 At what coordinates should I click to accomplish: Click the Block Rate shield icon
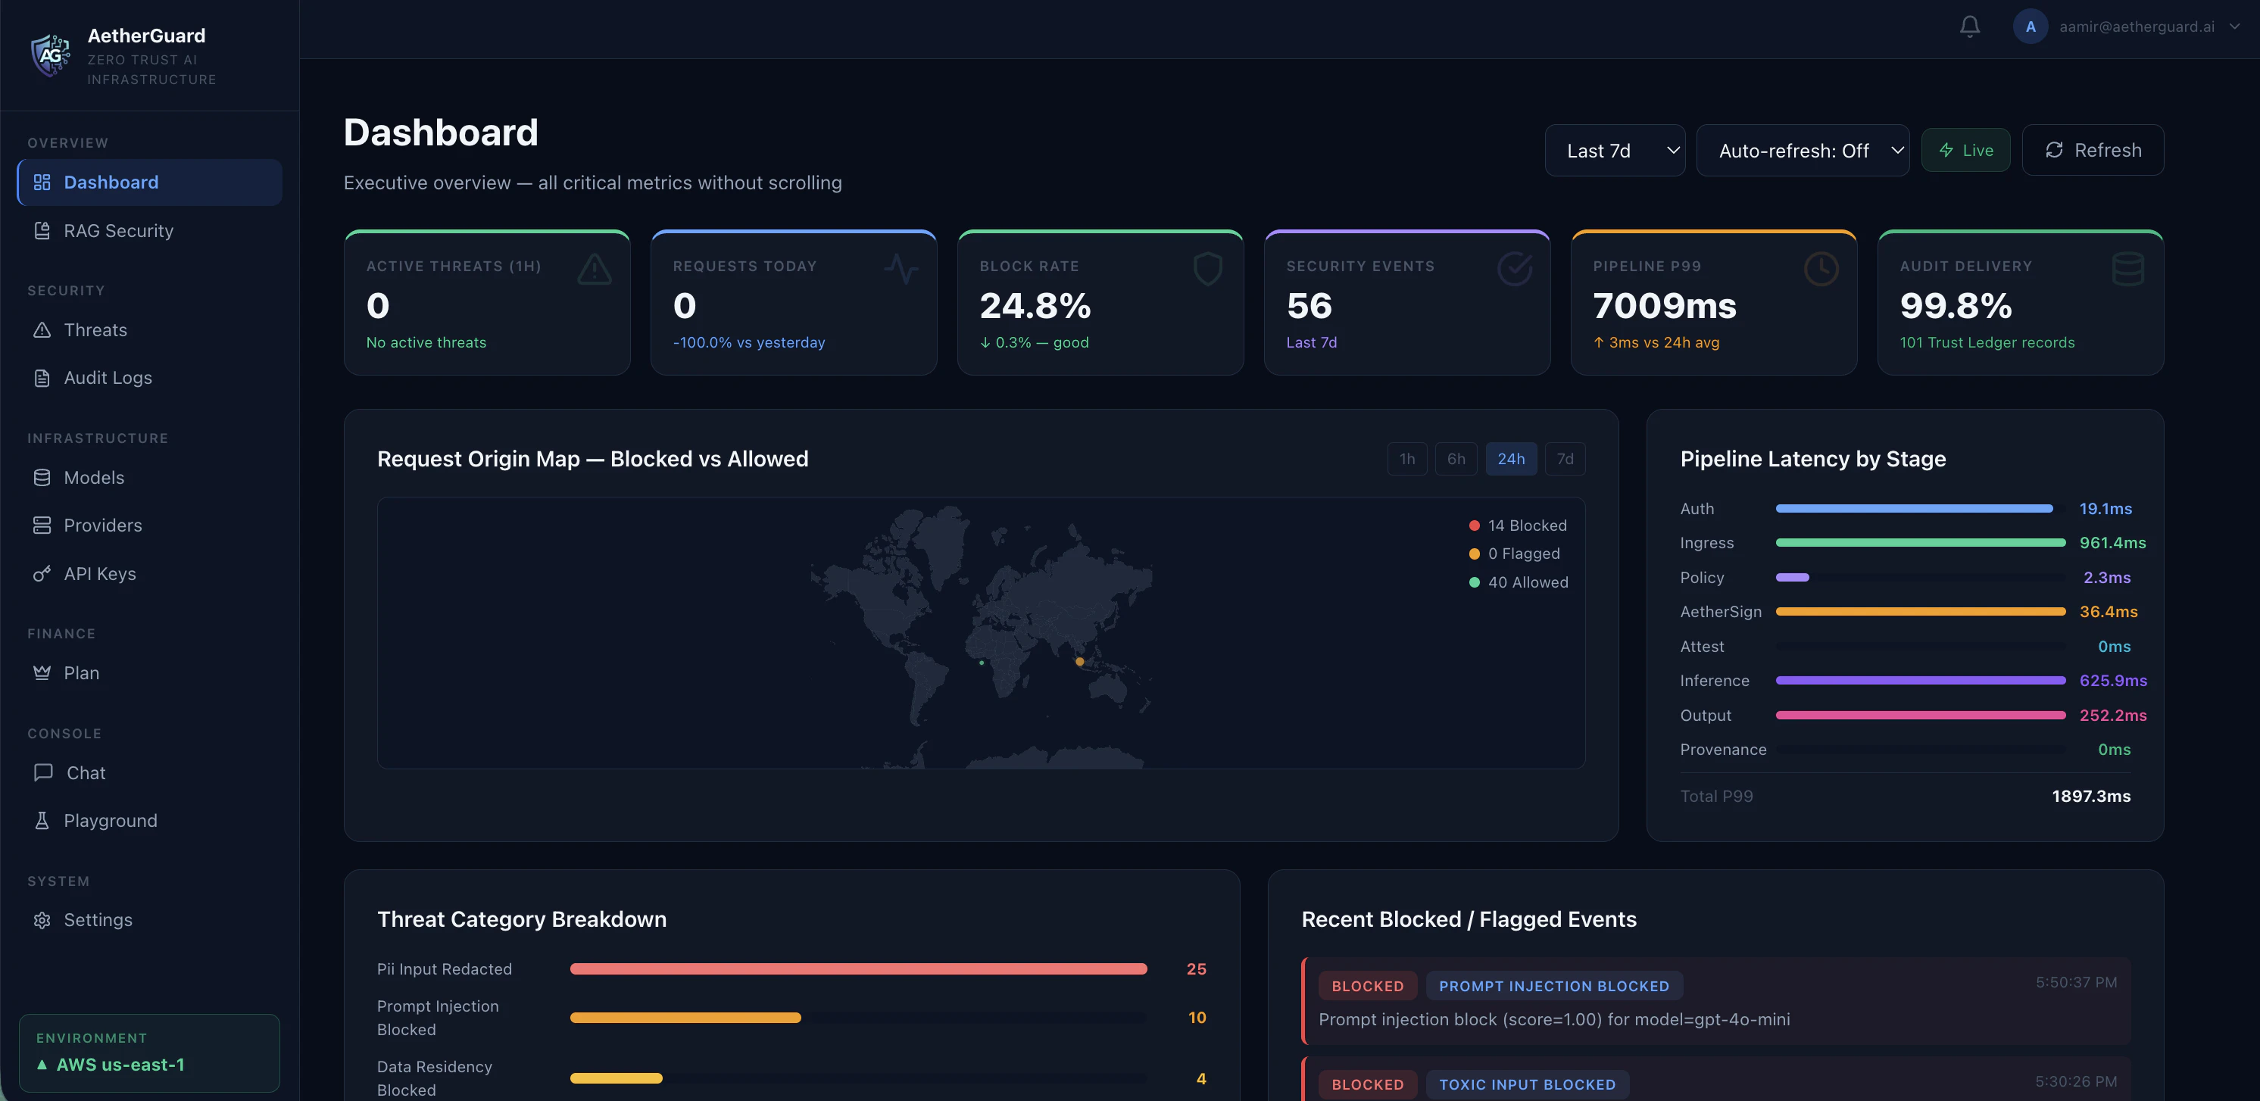pos(1208,269)
